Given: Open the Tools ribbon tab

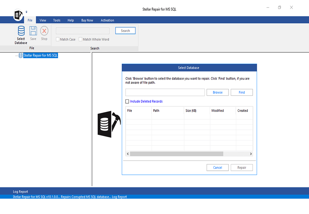Looking at the screenshot, I should click(x=57, y=20).
